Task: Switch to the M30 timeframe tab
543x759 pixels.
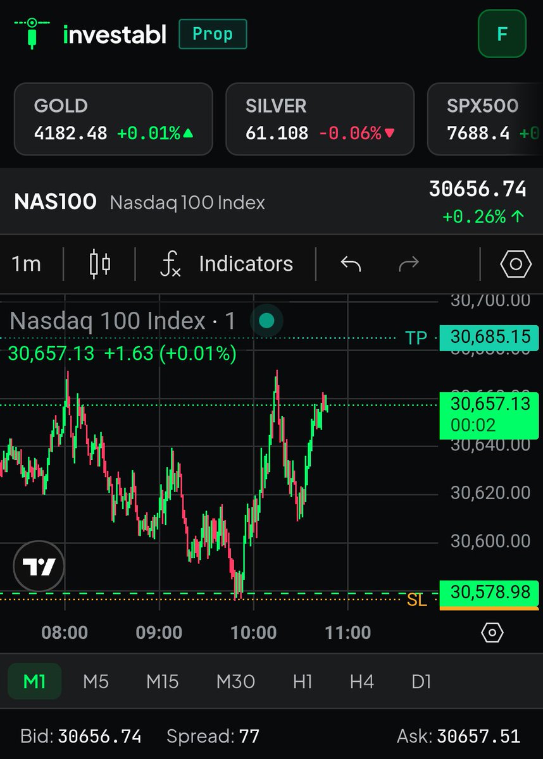Action: click(x=235, y=681)
